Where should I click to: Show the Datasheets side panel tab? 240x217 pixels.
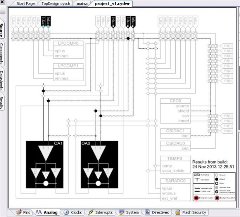2,80
